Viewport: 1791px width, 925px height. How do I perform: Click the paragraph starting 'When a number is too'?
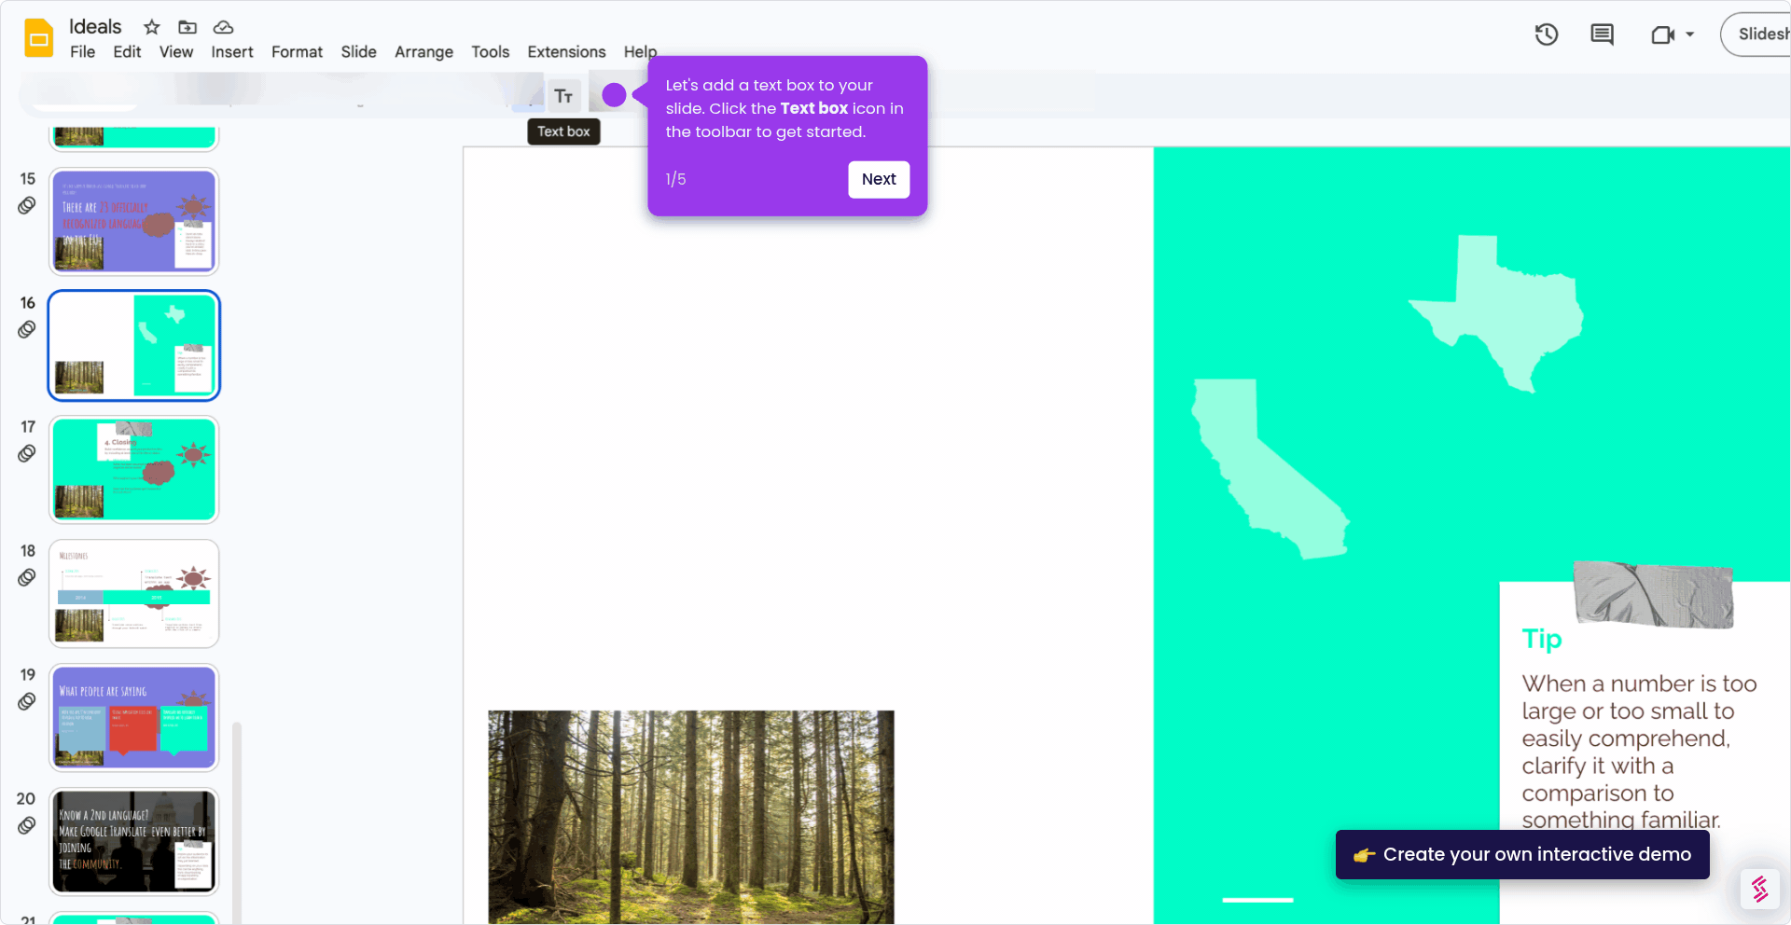1639,752
